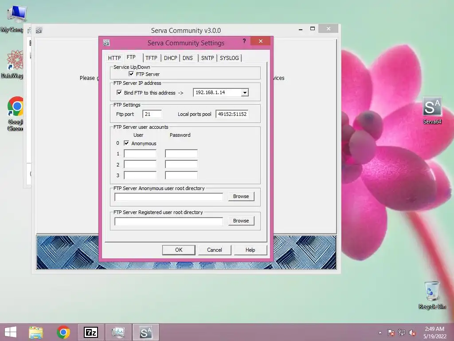This screenshot has width=454, height=341.
Task: Open the SYSLOG tab
Action: pyautogui.click(x=229, y=58)
